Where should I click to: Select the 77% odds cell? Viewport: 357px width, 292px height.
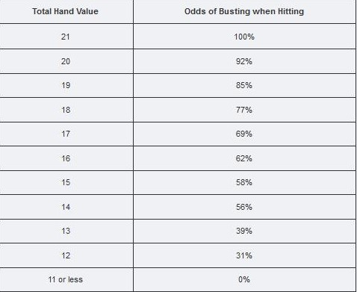pyautogui.click(x=244, y=110)
